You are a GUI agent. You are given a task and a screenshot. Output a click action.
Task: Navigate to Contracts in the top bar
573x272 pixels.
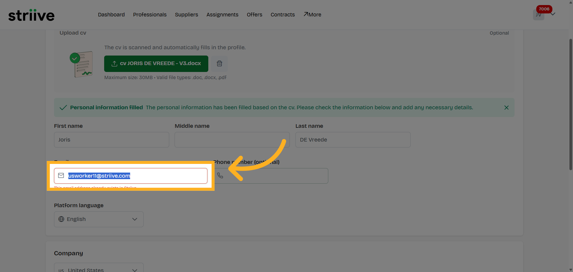[283, 15]
